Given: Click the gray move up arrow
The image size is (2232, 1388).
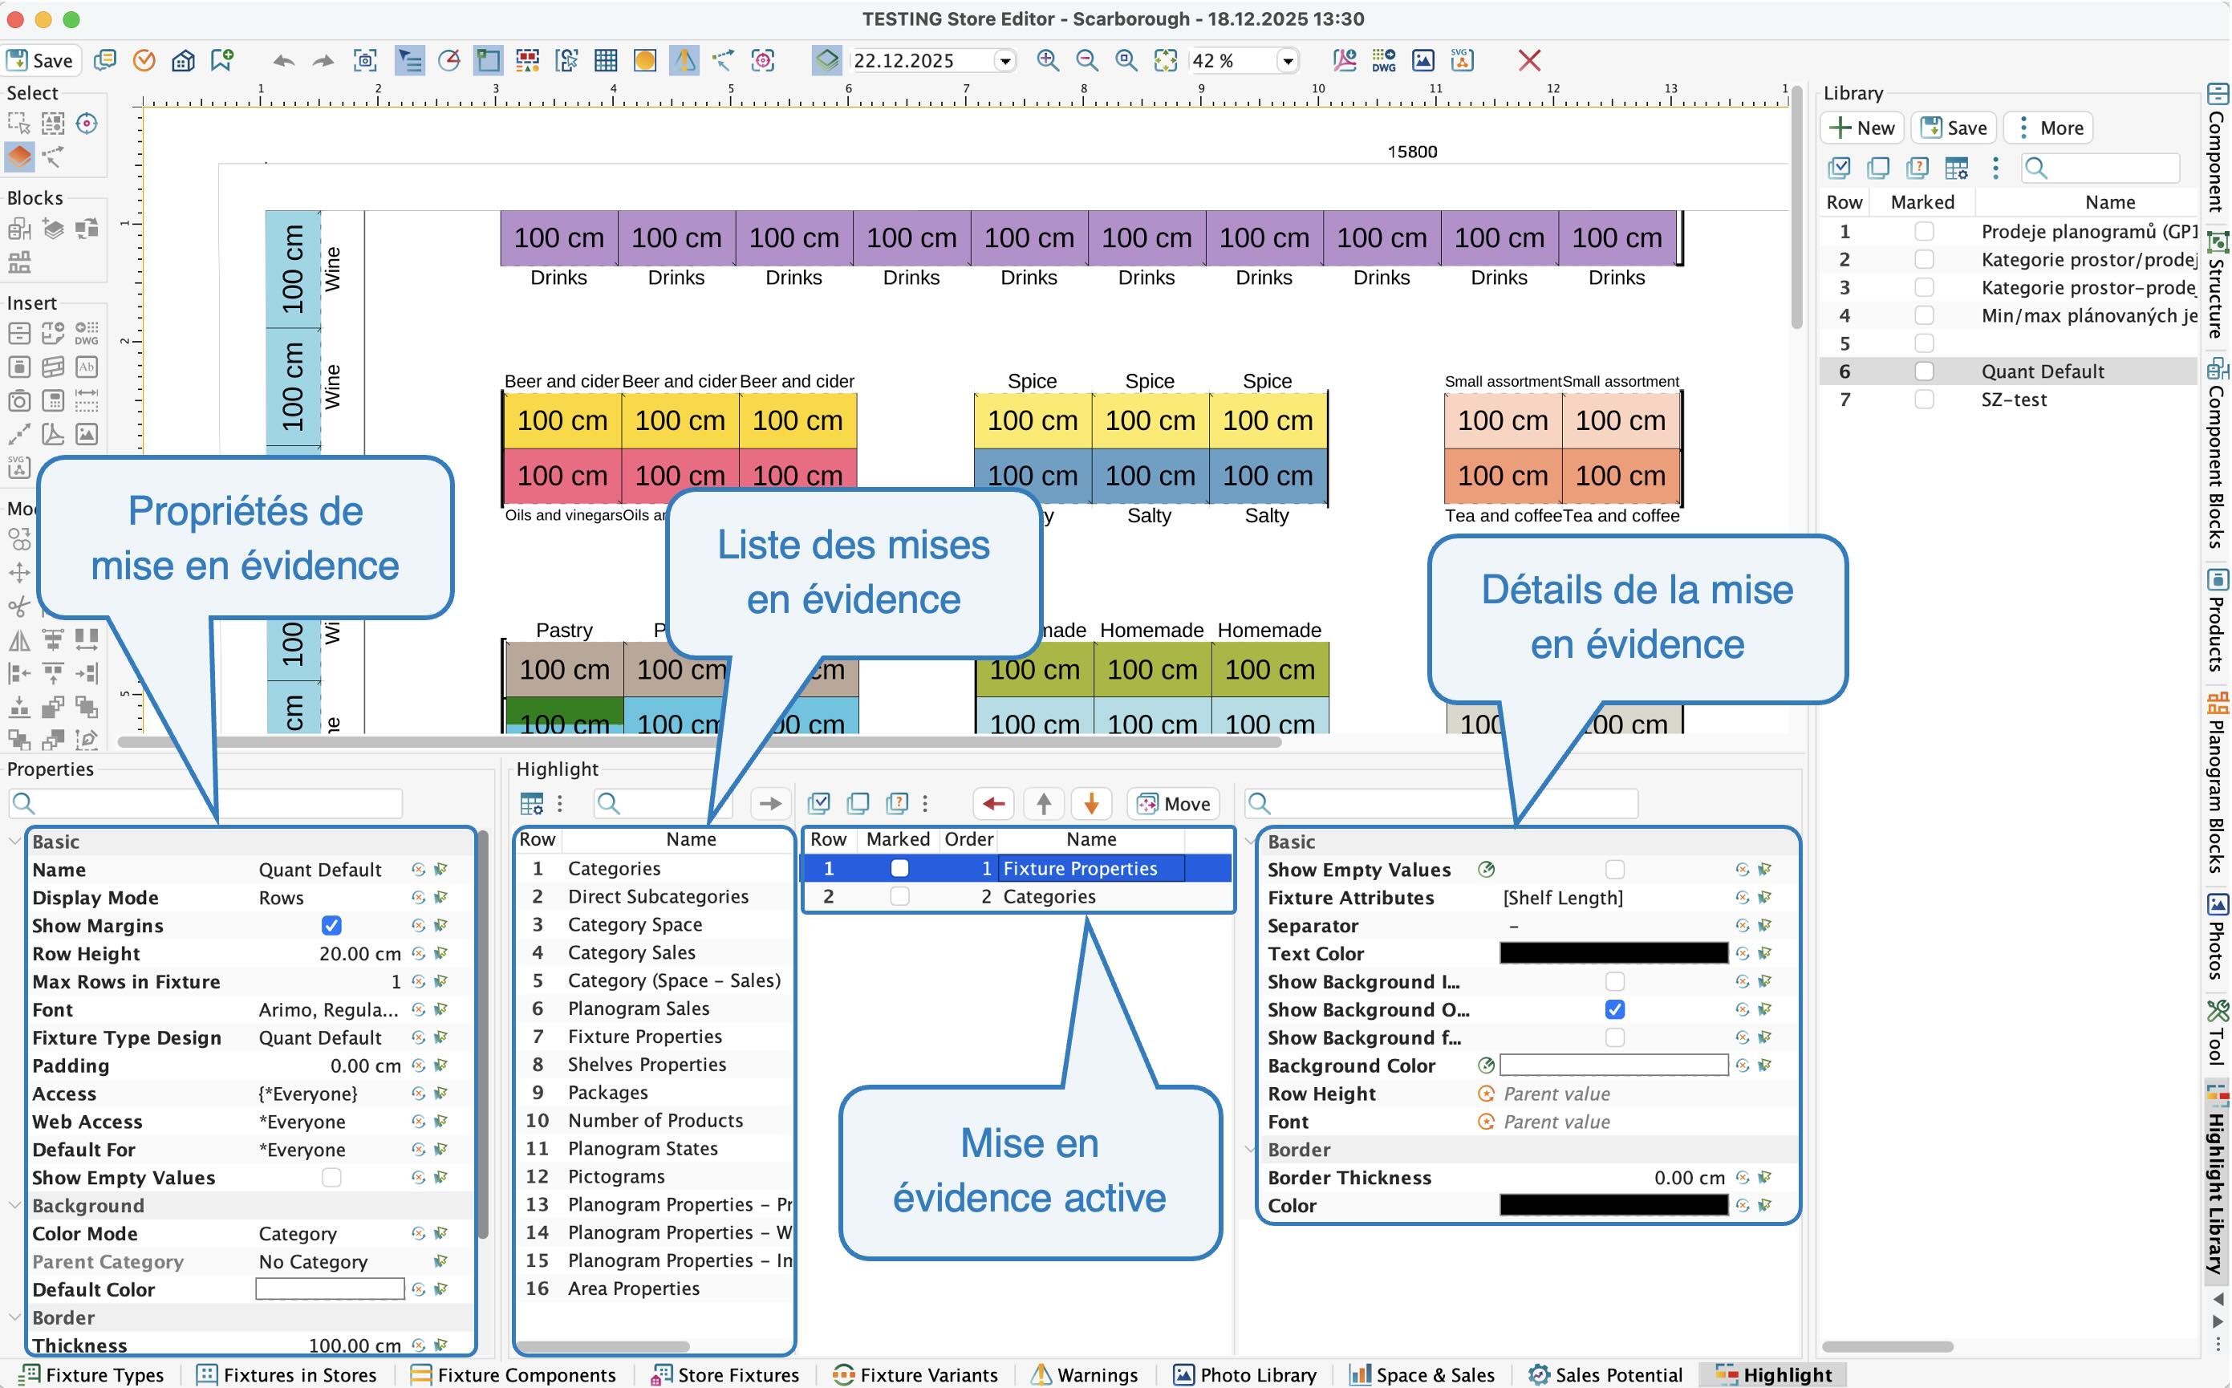Looking at the screenshot, I should coord(1044,804).
